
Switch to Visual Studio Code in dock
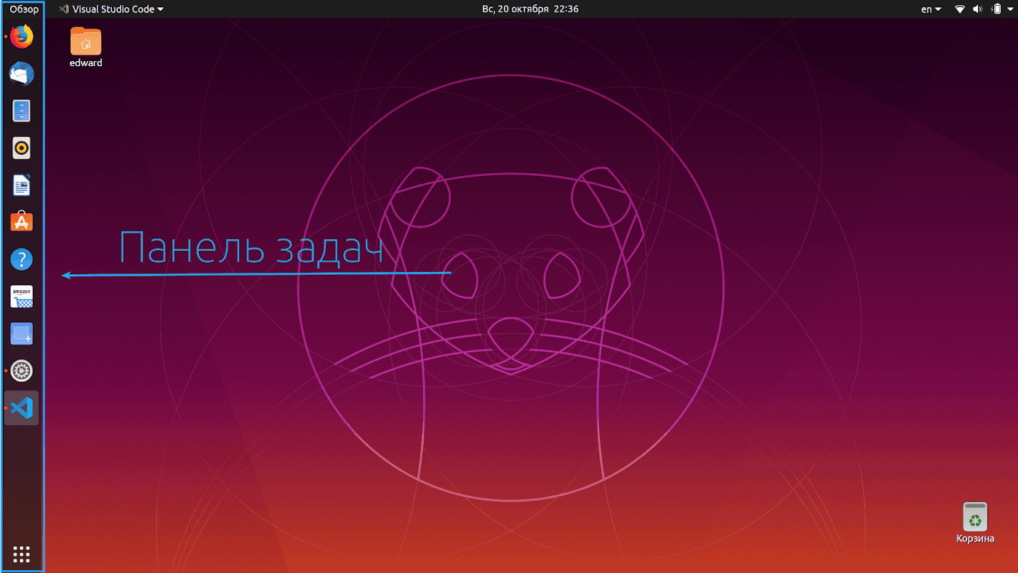point(22,408)
